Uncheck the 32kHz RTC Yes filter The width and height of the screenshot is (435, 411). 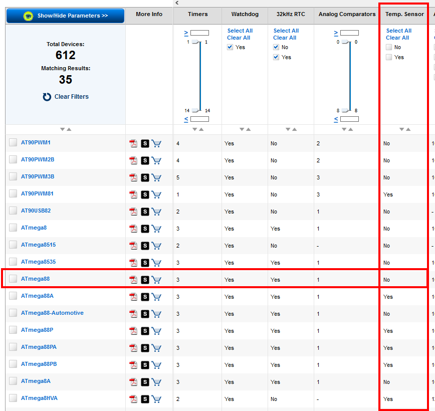pos(276,57)
